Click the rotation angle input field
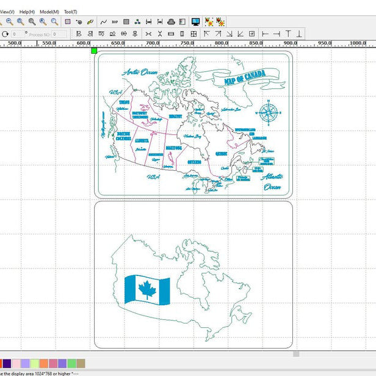This screenshot has height=376, width=376. pos(17,35)
